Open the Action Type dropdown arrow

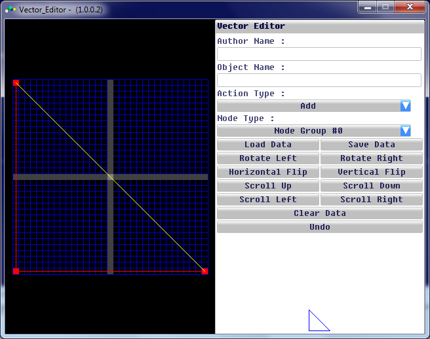tap(406, 106)
